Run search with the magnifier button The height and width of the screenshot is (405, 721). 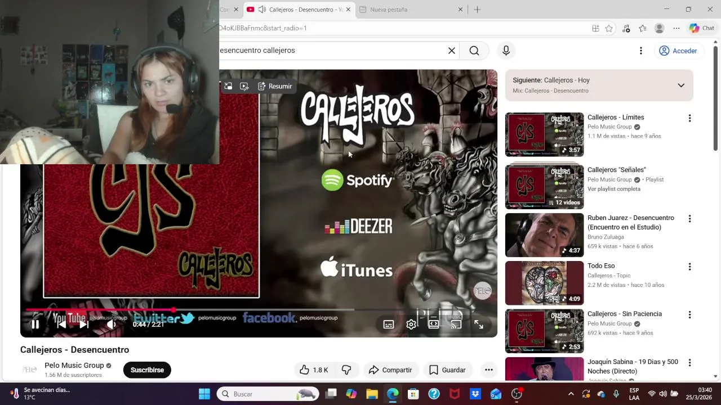tap(474, 51)
